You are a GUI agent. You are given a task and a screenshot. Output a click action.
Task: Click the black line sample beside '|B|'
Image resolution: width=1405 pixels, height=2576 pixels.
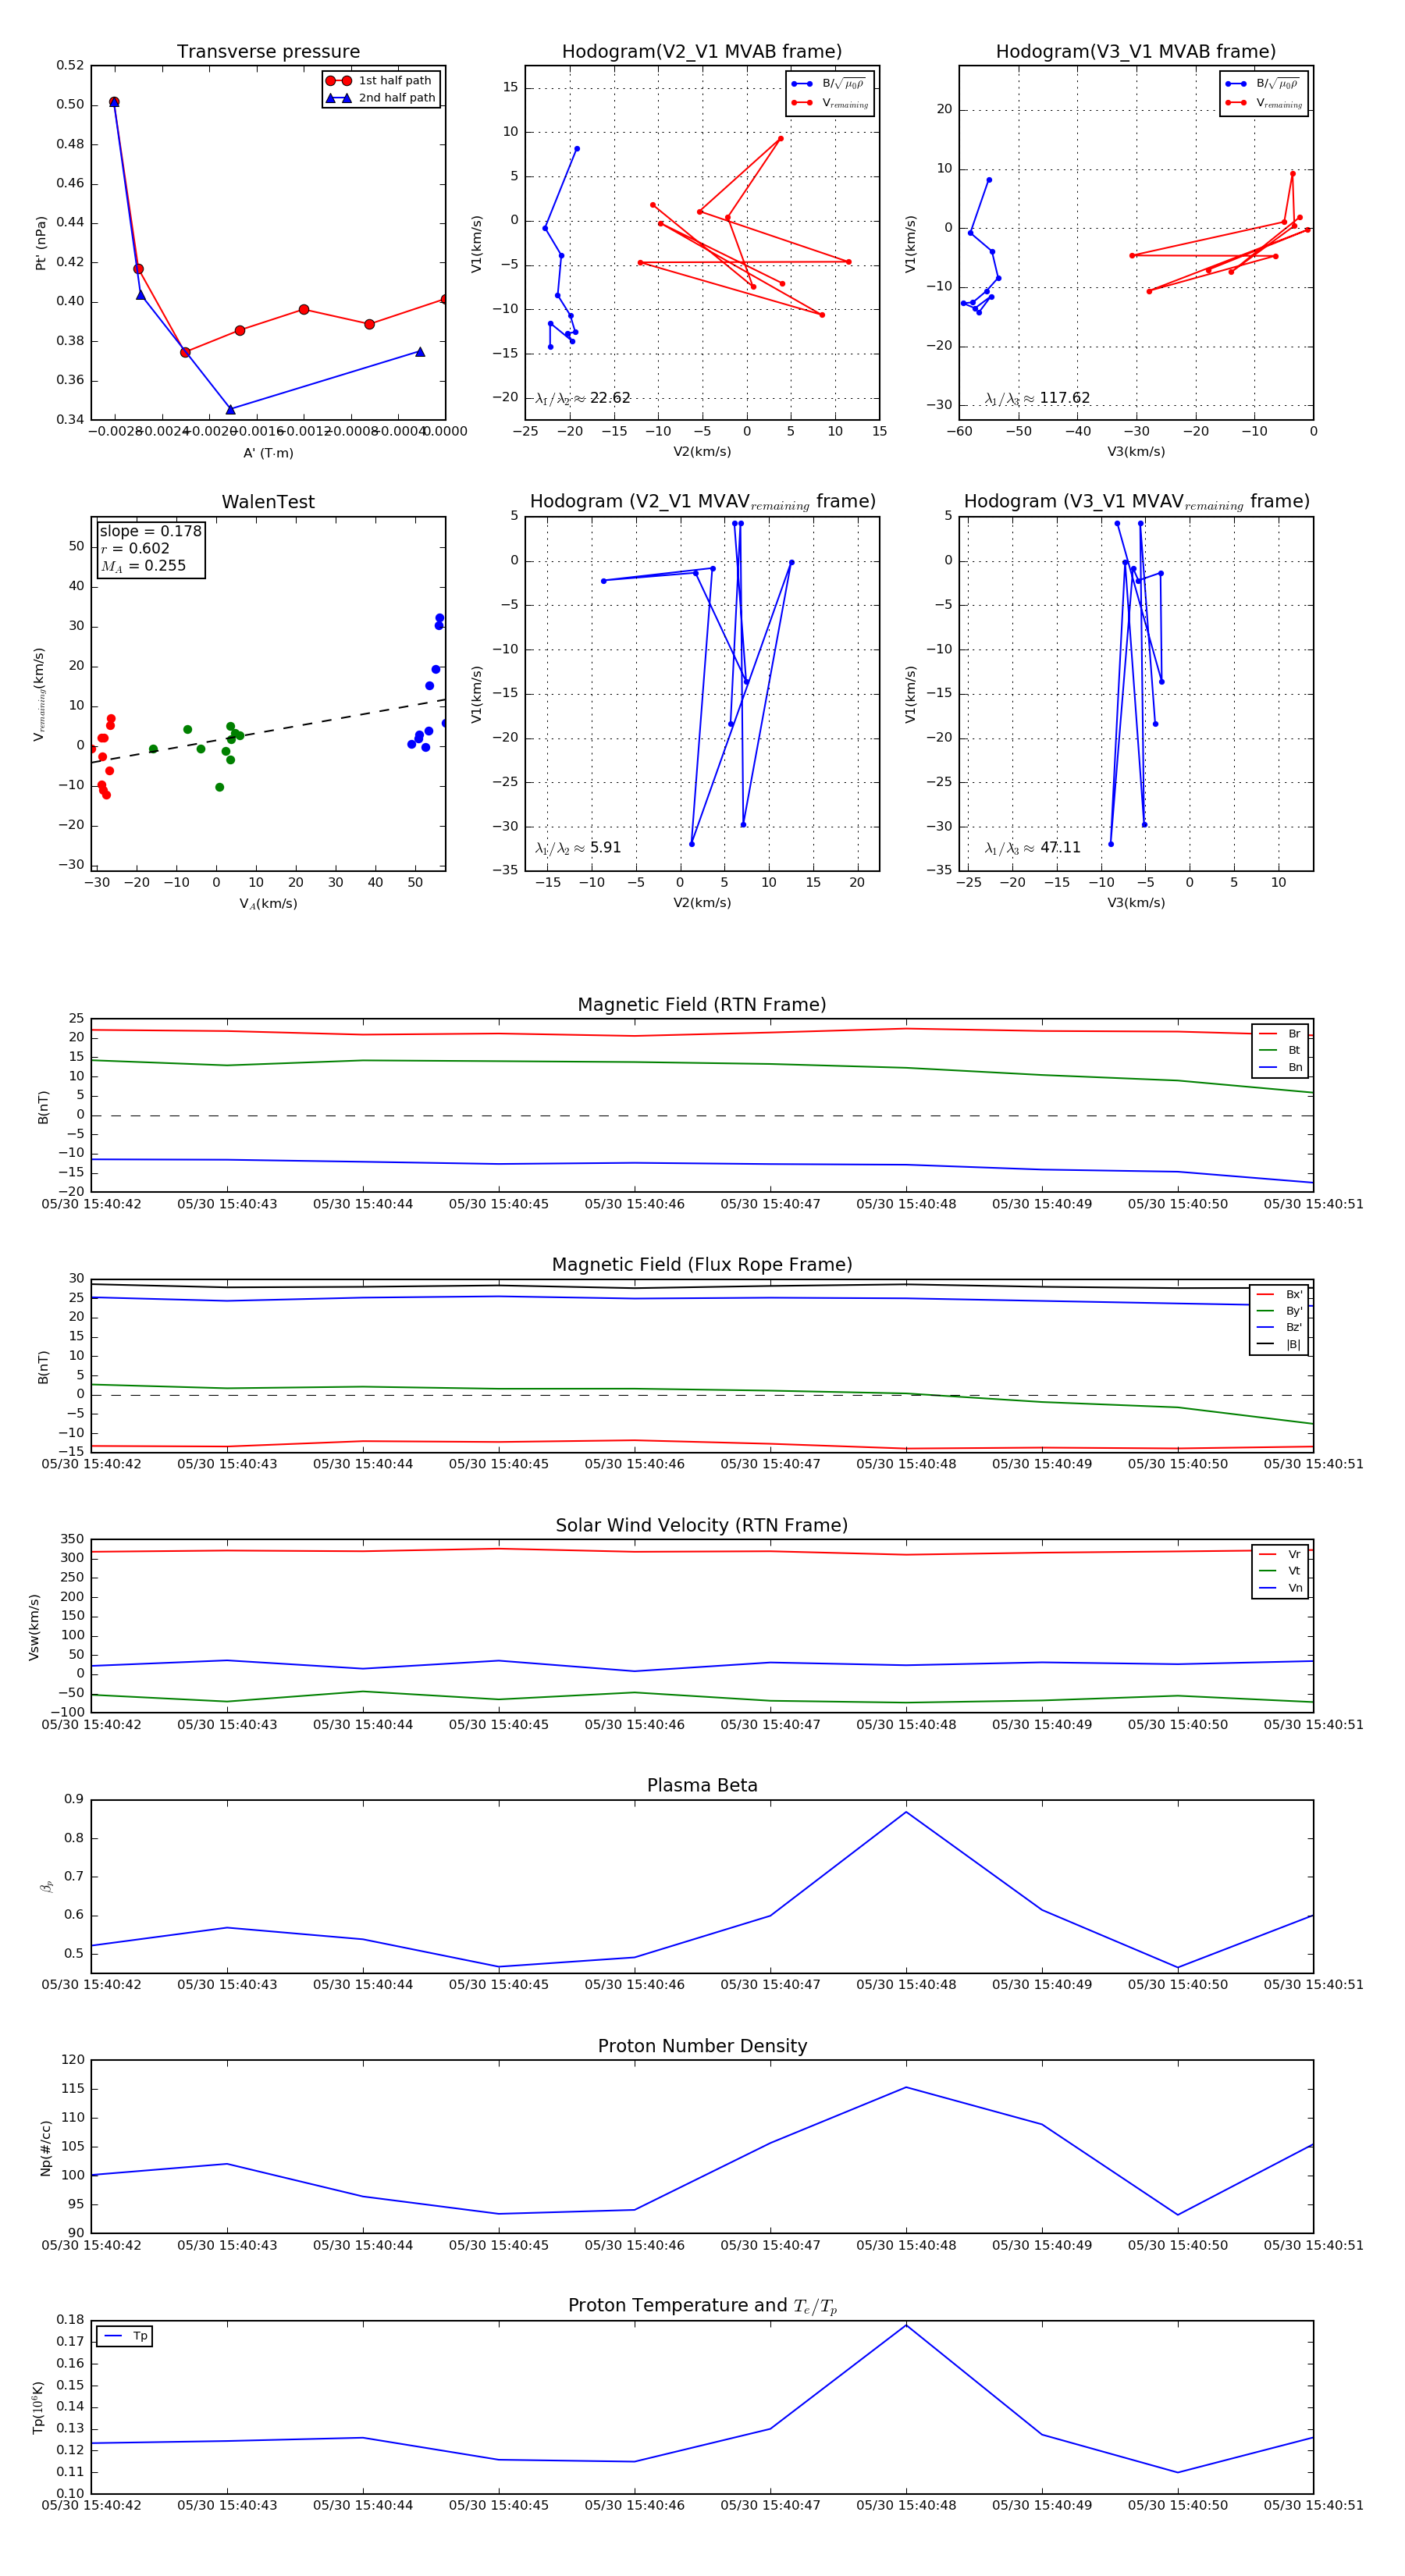click(1265, 1345)
